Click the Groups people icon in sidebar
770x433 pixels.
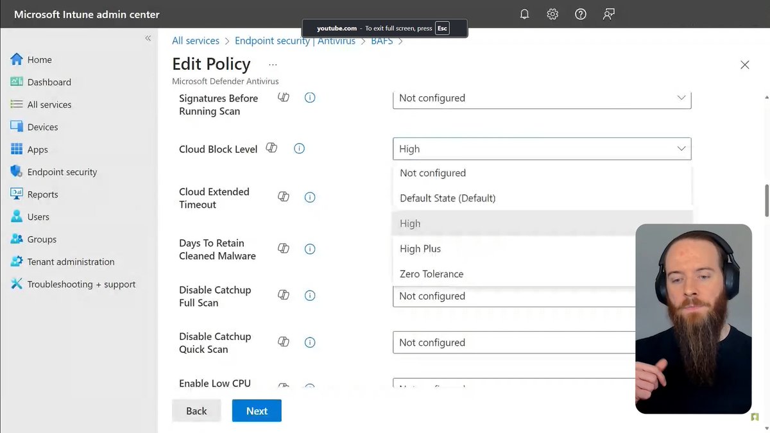(x=17, y=239)
